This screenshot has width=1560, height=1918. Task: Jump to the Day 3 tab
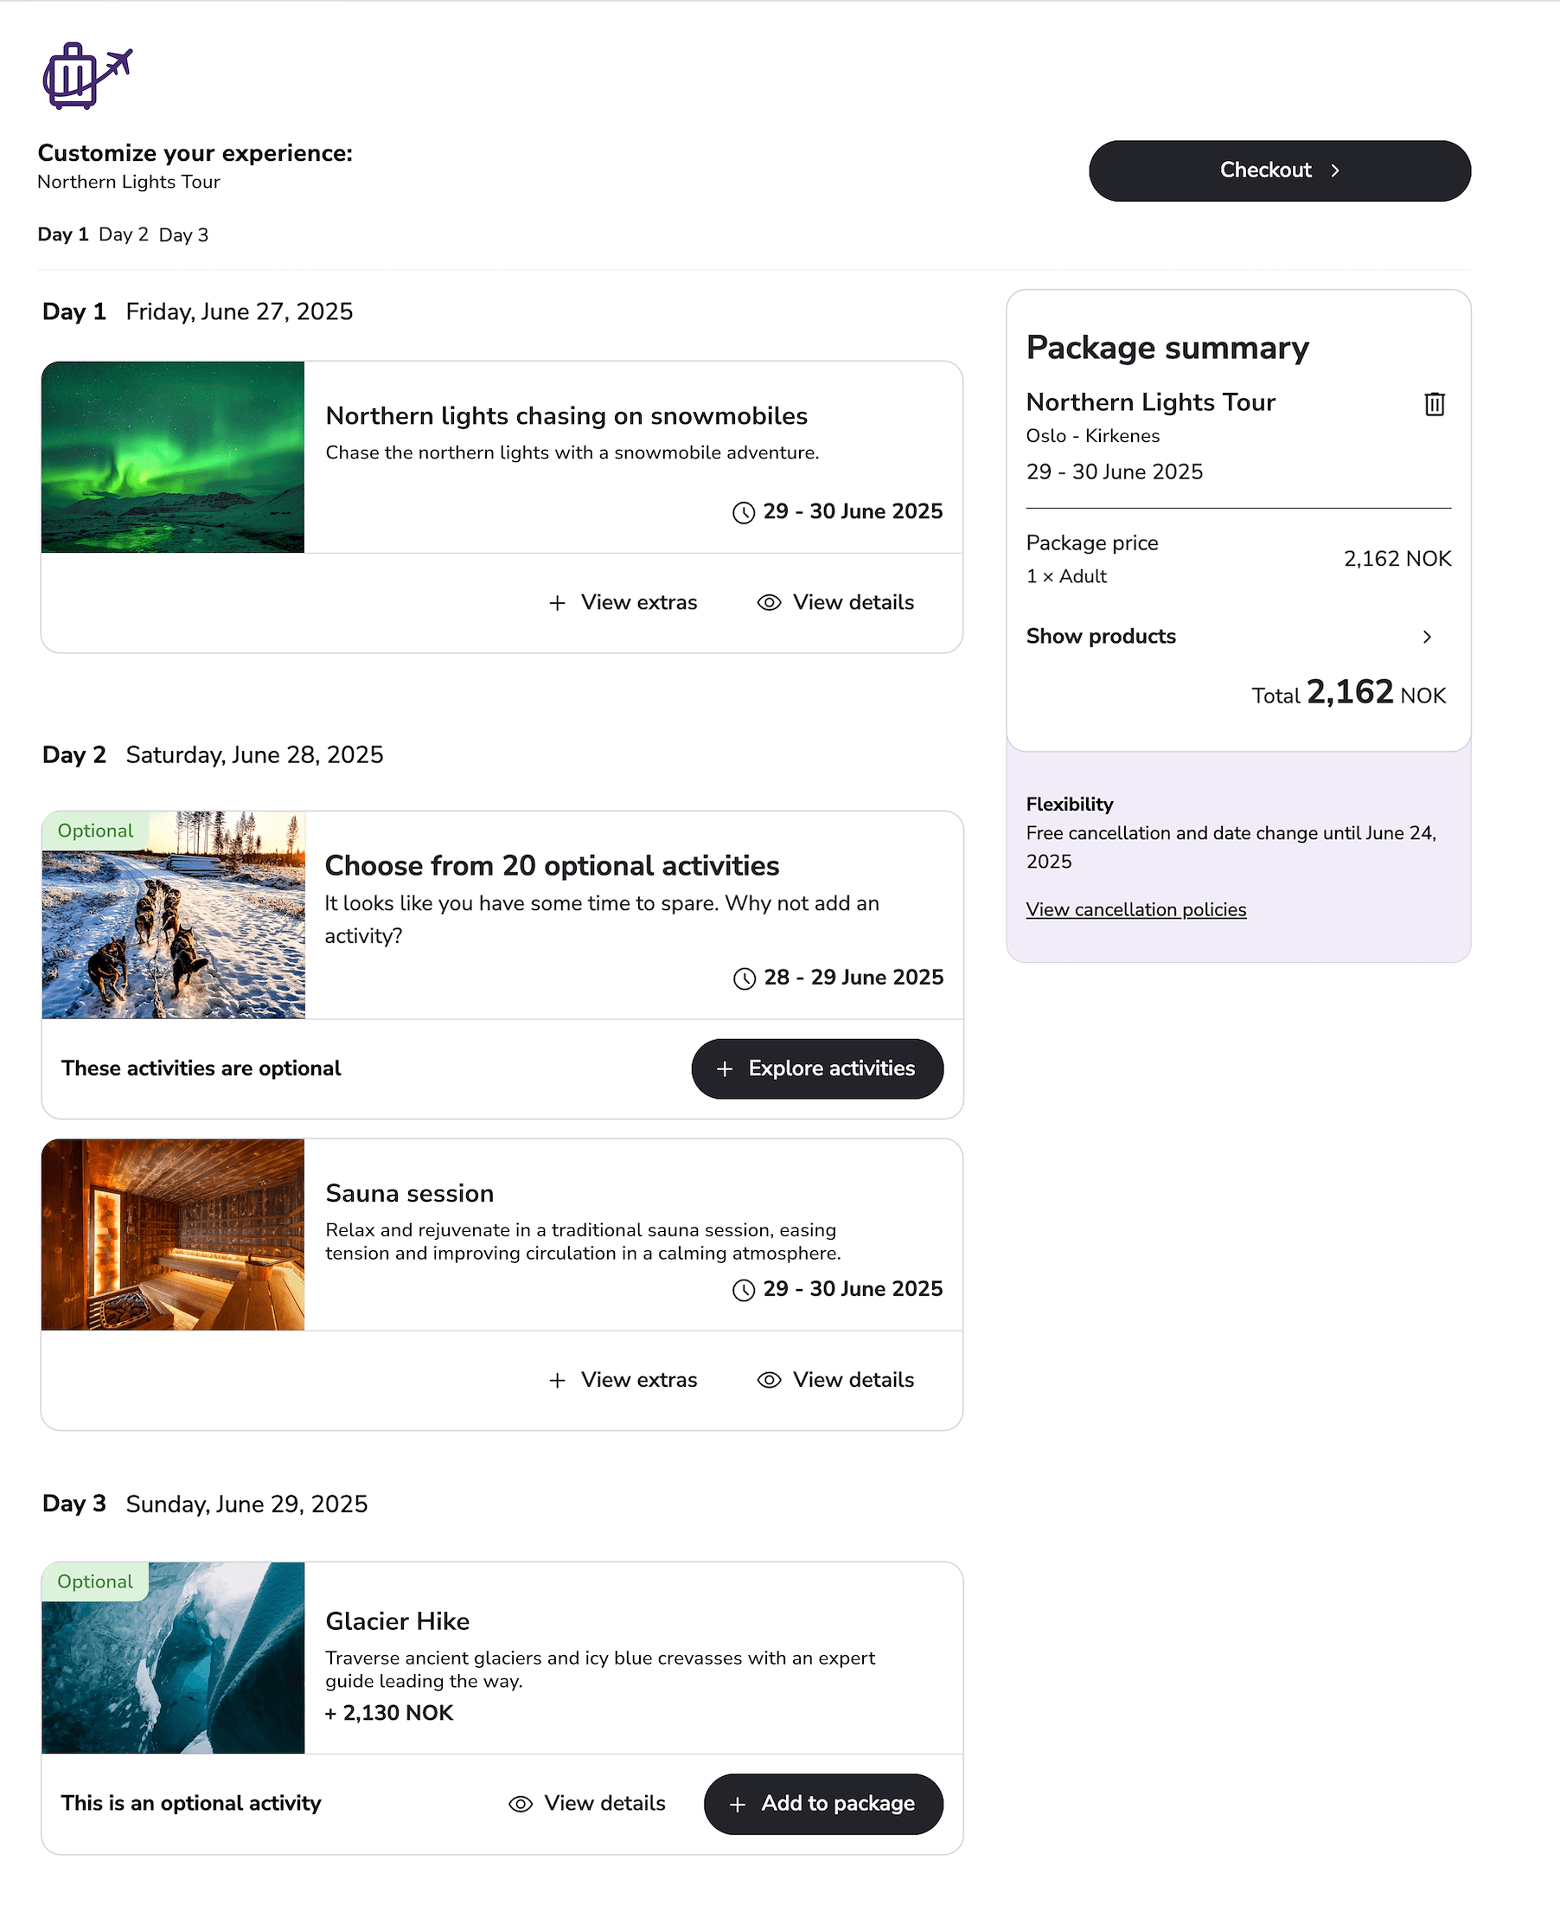pyautogui.click(x=183, y=234)
